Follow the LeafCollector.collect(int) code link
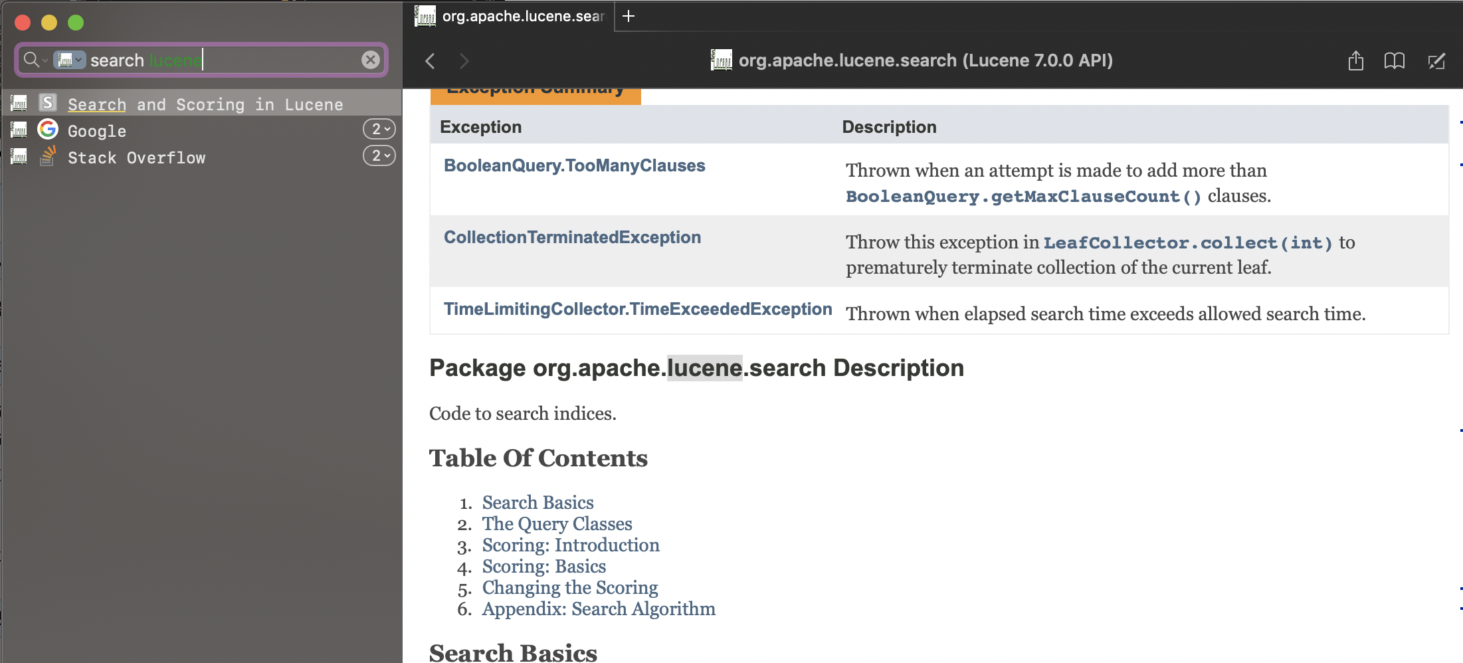Viewport: 1463px width, 663px height. pyautogui.click(x=1187, y=242)
